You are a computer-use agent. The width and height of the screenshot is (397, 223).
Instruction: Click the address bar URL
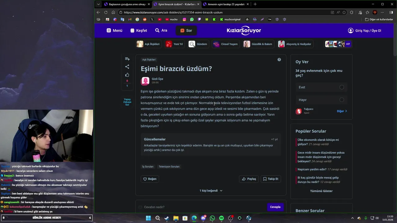(x=173, y=12)
